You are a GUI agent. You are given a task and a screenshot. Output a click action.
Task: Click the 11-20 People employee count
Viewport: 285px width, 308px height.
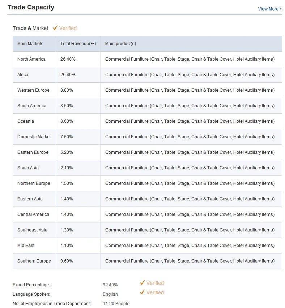tap(116, 304)
